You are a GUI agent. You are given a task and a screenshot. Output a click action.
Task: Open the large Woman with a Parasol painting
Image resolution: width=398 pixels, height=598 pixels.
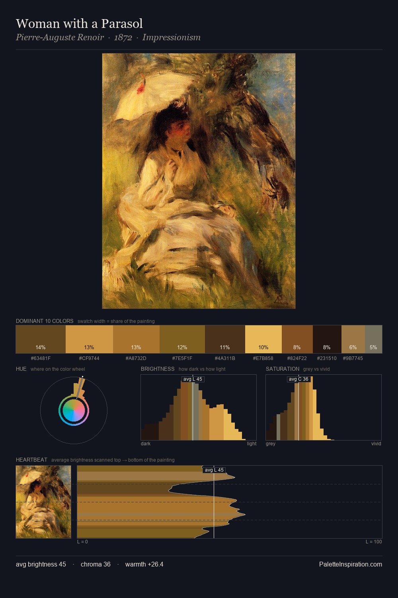click(199, 181)
